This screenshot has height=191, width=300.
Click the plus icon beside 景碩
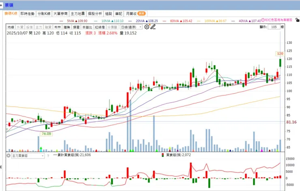click(x=1, y=5)
